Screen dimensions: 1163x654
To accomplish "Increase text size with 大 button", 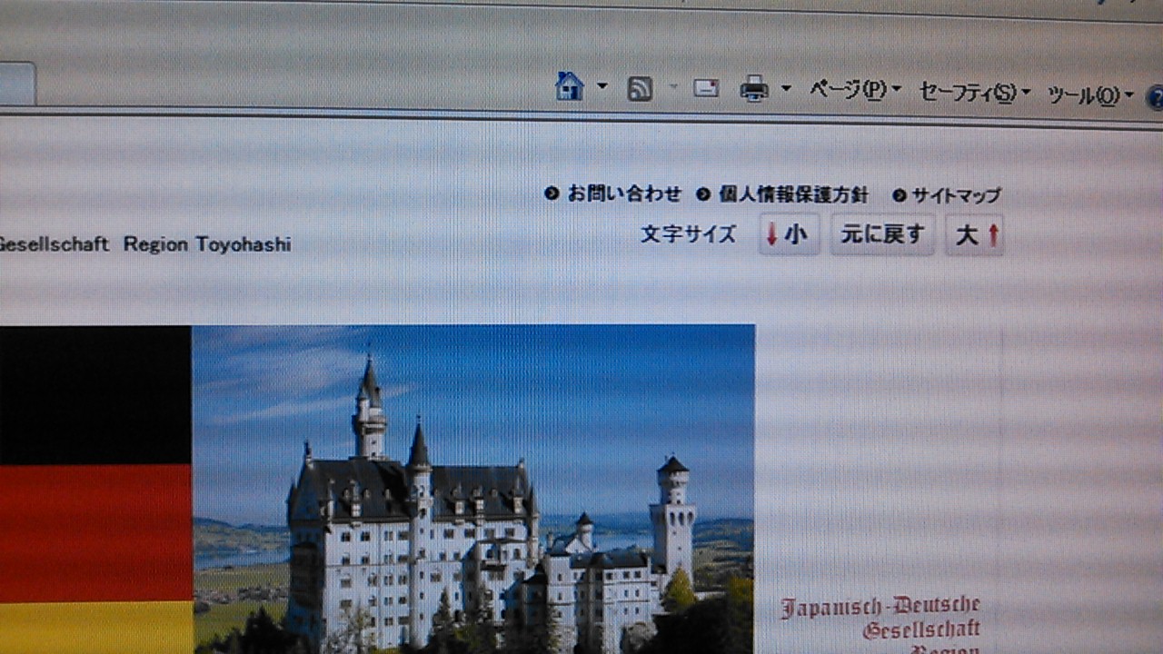I will point(975,236).
